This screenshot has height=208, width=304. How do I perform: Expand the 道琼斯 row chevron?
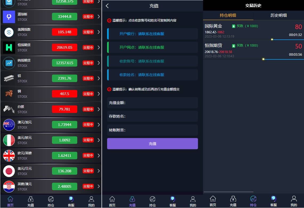pos(98,17)
